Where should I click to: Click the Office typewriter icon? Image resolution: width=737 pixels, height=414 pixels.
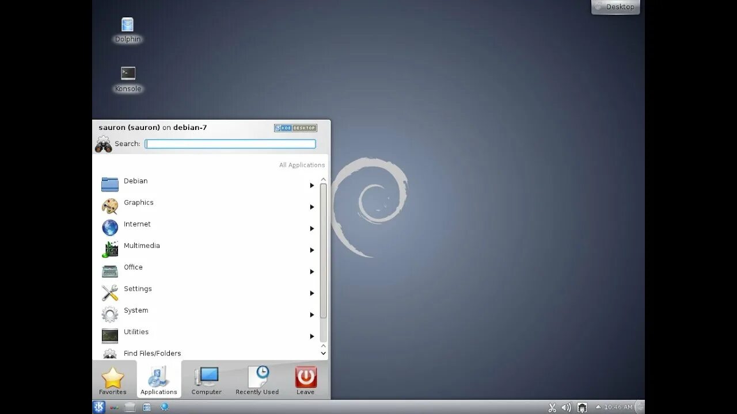[x=110, y=271]
